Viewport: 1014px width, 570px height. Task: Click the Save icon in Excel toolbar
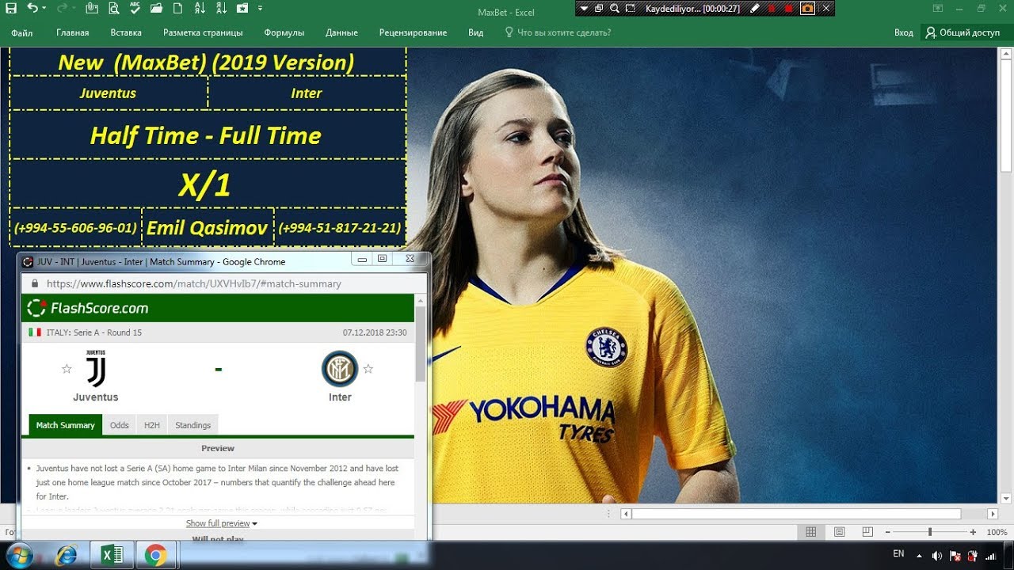[x=11, y=8]
